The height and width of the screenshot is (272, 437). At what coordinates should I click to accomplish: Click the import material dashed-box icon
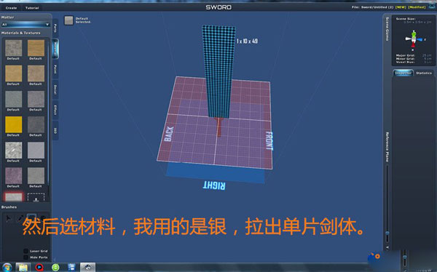[36, 197]
